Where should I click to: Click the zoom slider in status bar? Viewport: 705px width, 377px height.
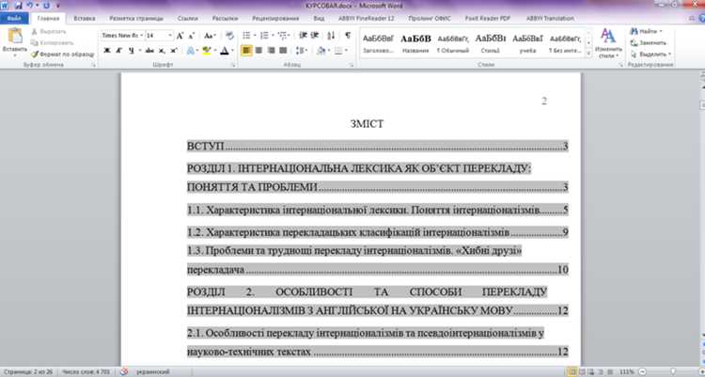[672, 372]
